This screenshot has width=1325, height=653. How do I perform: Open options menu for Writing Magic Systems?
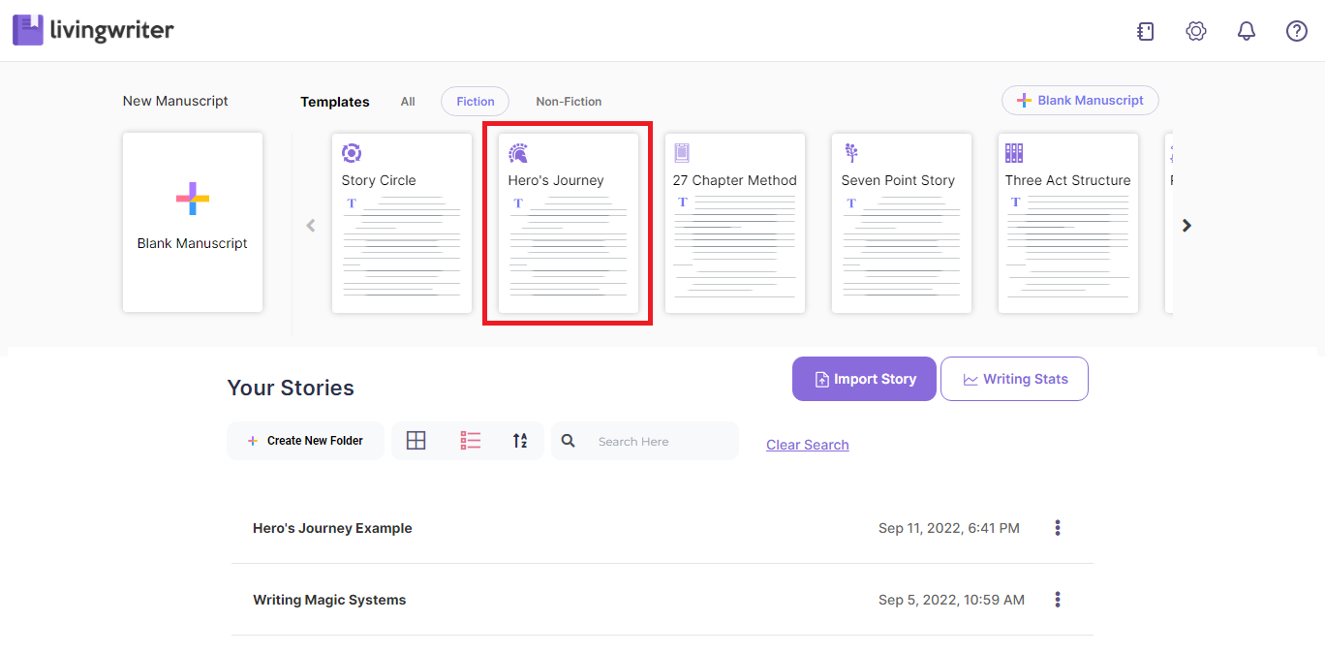coord(1057,599)
